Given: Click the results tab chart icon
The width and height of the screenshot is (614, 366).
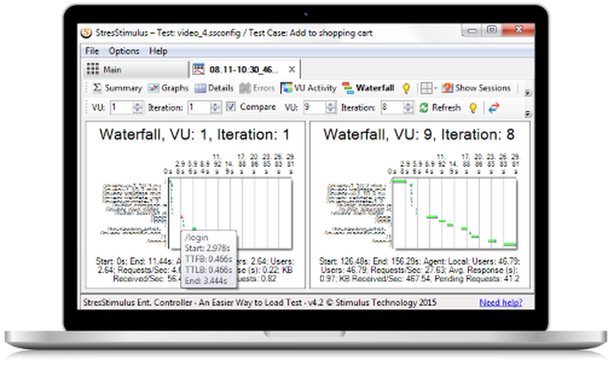Looking at the screenshot, I should click(199, 69).
